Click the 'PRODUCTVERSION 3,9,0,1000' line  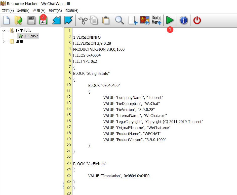(x=99, y=49)
